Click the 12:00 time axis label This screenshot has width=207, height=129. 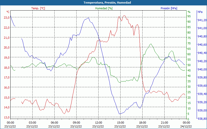pyautogui.click(x=99, y=123)
